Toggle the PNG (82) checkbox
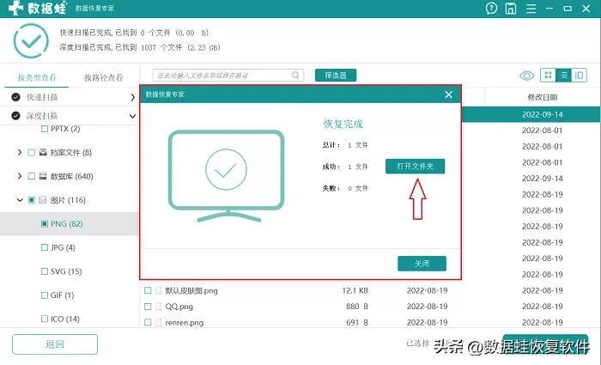The image size is (601, 365). coord(45,223)
